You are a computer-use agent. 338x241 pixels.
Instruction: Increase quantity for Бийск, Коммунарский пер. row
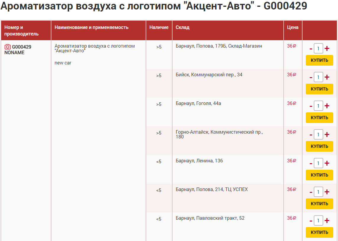coord(327,77)
